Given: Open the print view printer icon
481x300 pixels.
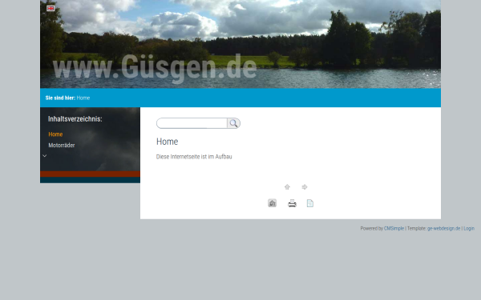Looking at the screenshot, I should [x=292, y=203].
